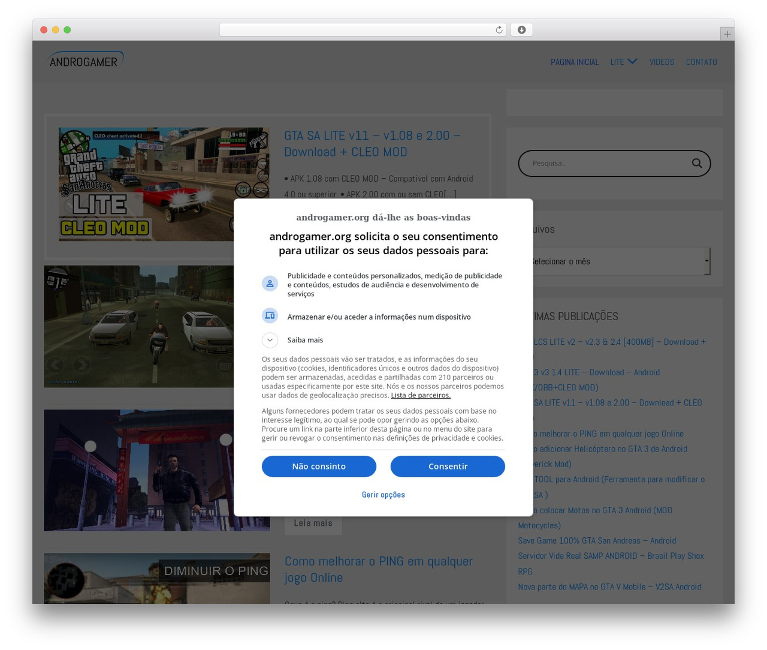Expand the Saiba mais chevron
This screenshot has width=767, height=650.
pyautogui.click(x=270, y=340)
